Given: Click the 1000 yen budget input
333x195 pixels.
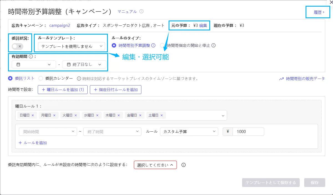Looking at the screenshot, I should point(248,132).
